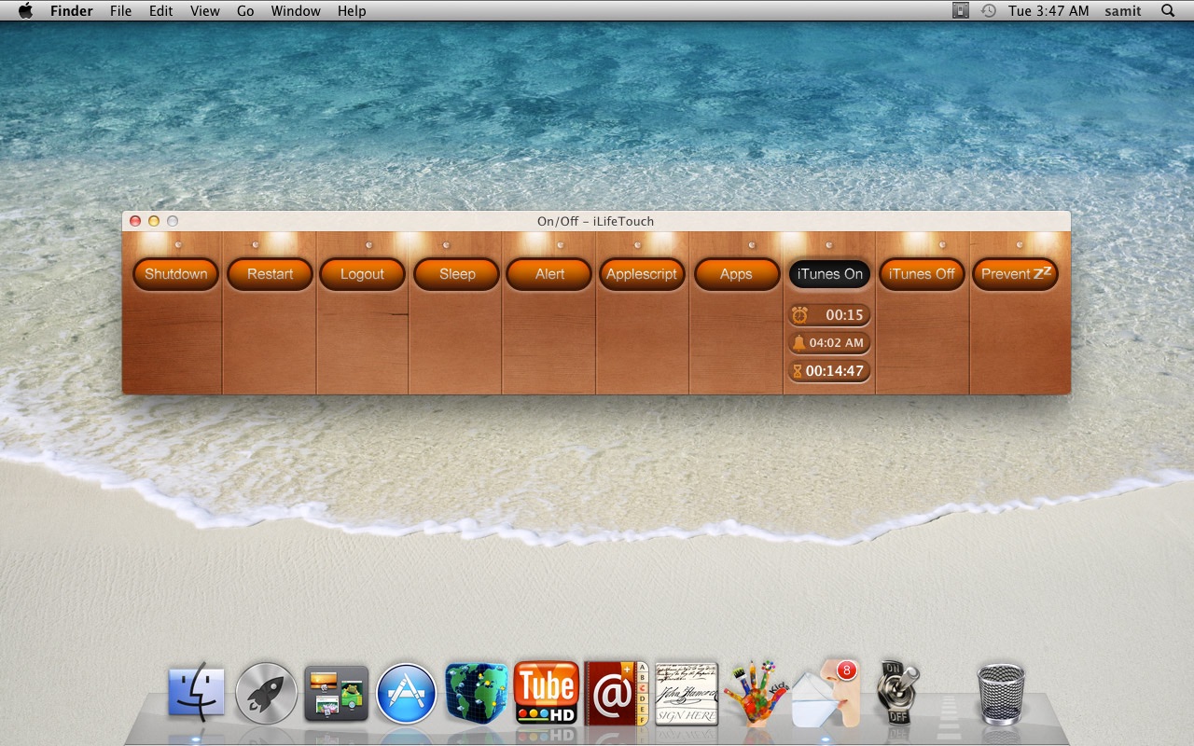
Task: Open the colorful Kids handprint app
Action: 757,693
